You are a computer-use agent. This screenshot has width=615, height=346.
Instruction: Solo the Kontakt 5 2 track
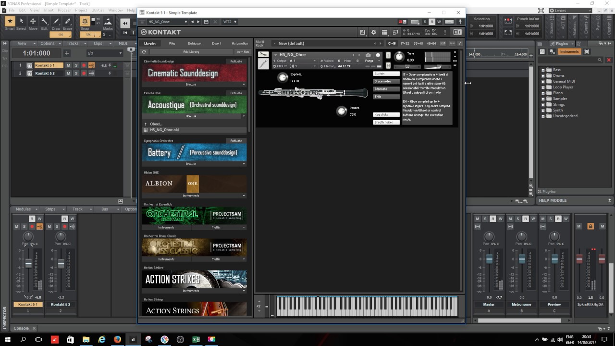click(76, 74)
